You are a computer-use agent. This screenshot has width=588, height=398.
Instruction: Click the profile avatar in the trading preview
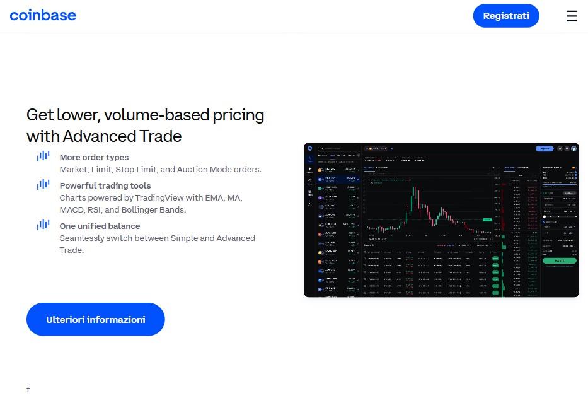coord(574,149)
